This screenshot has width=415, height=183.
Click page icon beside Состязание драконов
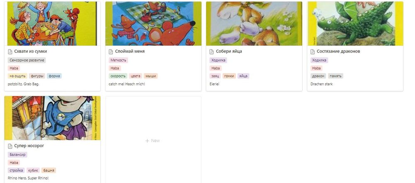312,51
